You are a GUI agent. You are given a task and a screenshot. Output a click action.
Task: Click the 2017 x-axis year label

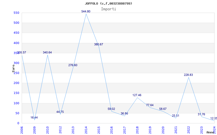pos(125,130)
